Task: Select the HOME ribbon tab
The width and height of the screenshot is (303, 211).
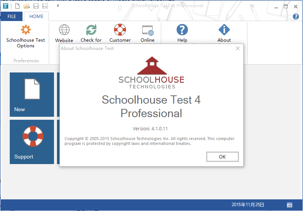Action: (x=36, y=17)
